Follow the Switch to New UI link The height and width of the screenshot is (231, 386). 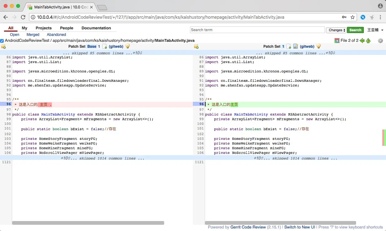300,227
